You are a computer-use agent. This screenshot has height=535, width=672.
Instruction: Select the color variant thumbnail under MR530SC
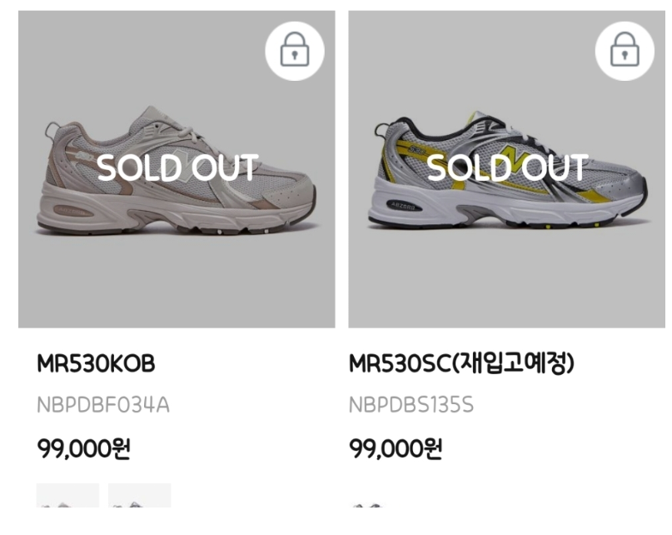pos(367,504)
